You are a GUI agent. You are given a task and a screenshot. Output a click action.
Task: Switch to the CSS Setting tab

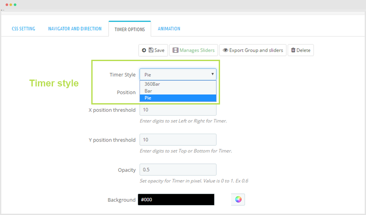click(x=23, y=29)
